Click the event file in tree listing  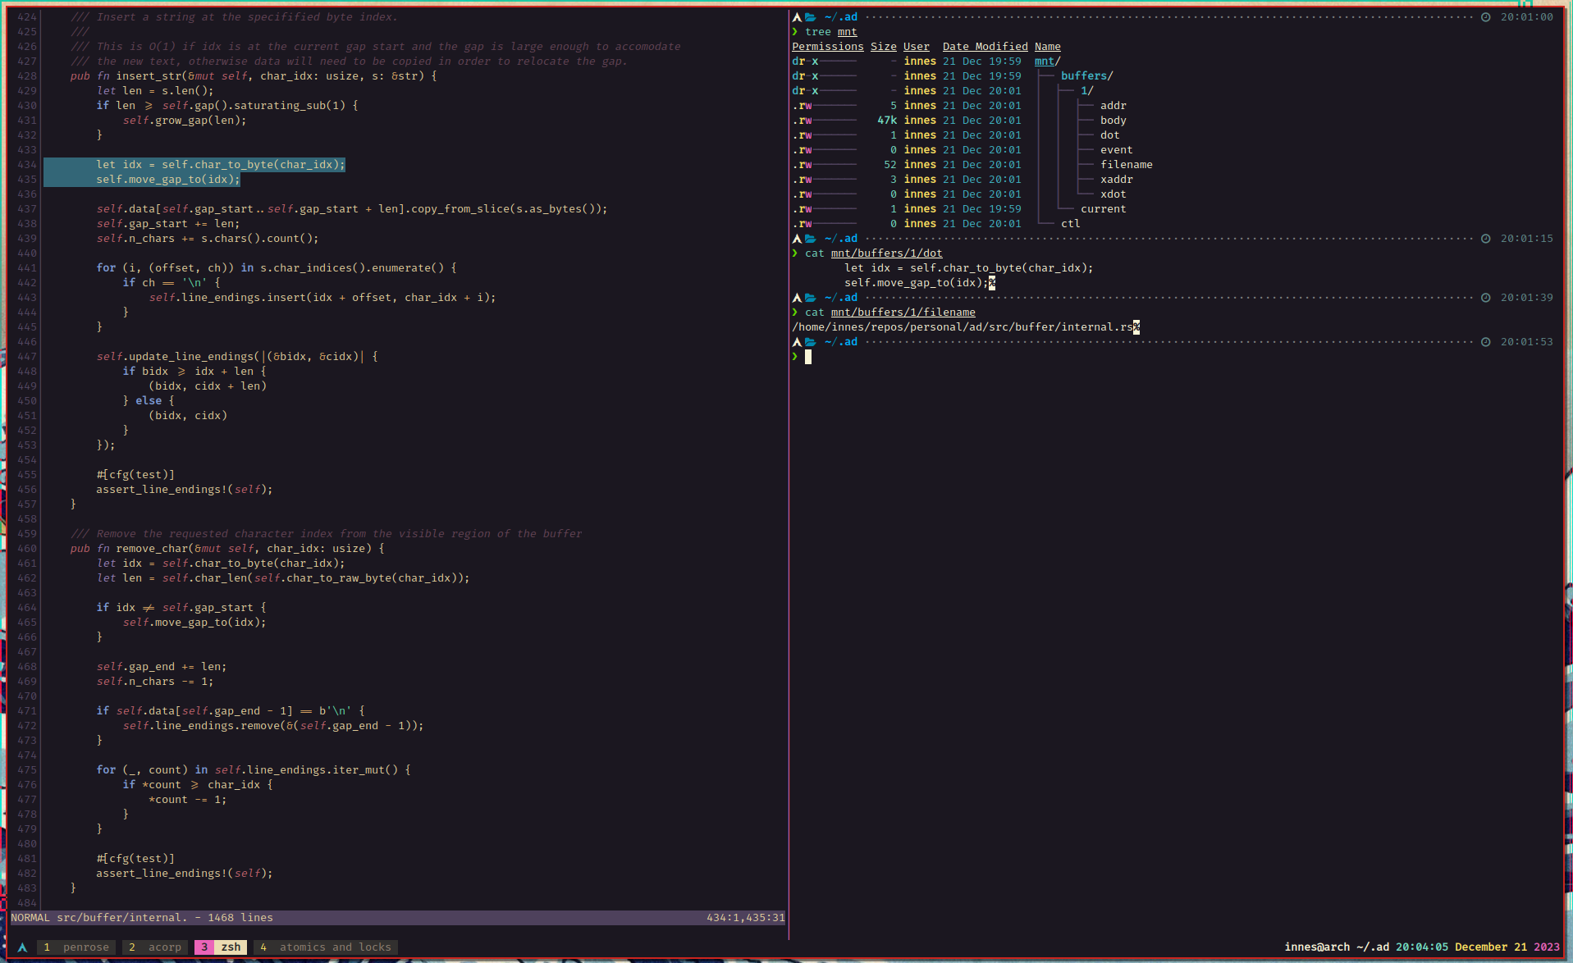[x=1116, y=150]
